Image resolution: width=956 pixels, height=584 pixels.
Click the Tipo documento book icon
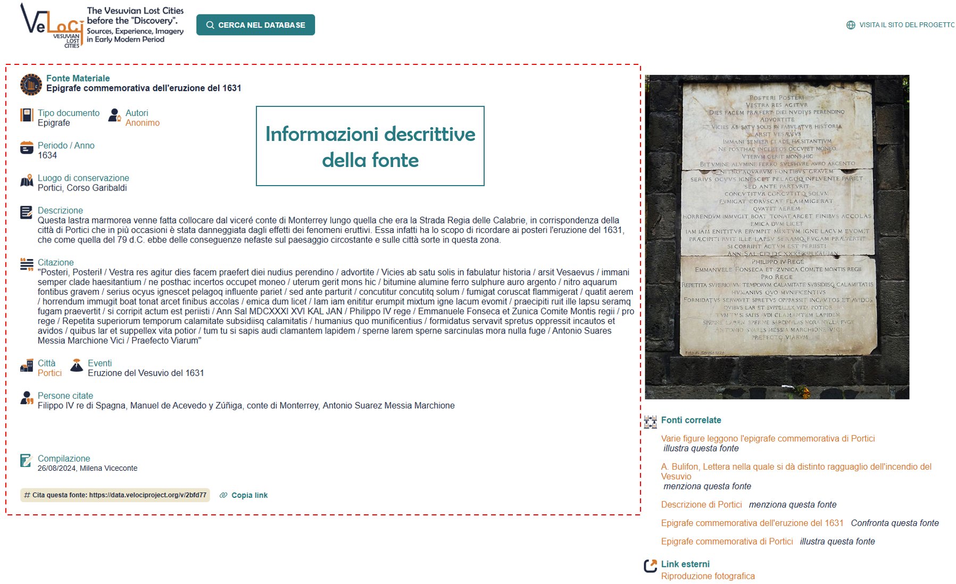pos(27,115)
